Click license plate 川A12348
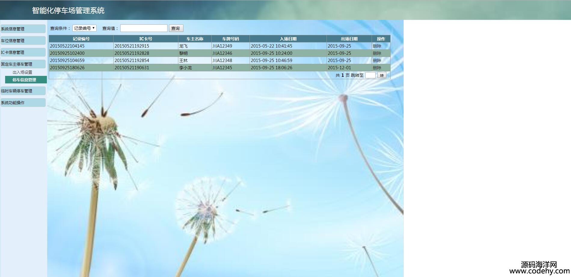The width and height of the screenshot is (571, 277). [x=222, y=61]
